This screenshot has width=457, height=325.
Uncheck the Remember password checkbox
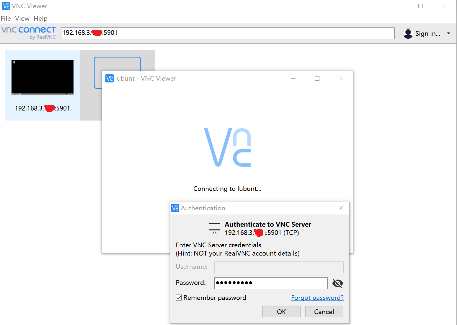(x=179, y=298)
